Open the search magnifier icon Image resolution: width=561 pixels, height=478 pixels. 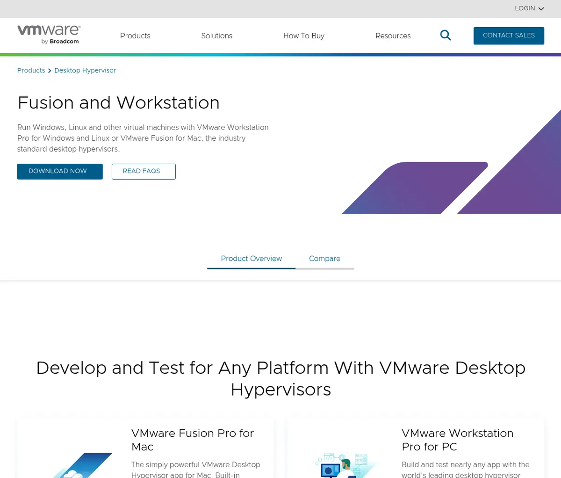(446, 35)
